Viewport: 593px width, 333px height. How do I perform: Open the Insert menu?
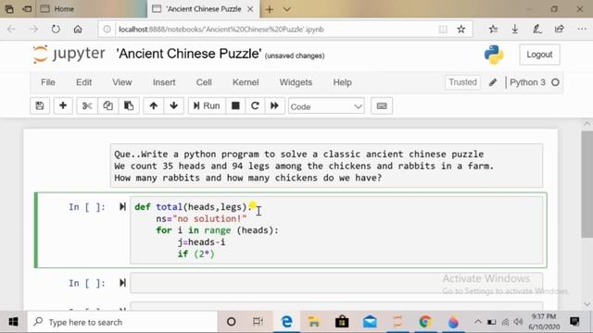pyautogui.click(x=164, y=82)
